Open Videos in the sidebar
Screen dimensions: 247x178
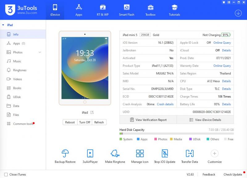(x=23, y=79)
